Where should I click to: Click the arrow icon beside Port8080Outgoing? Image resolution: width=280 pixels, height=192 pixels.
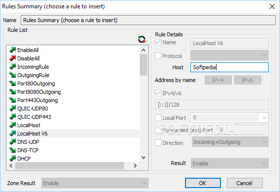tap(13, 92)
